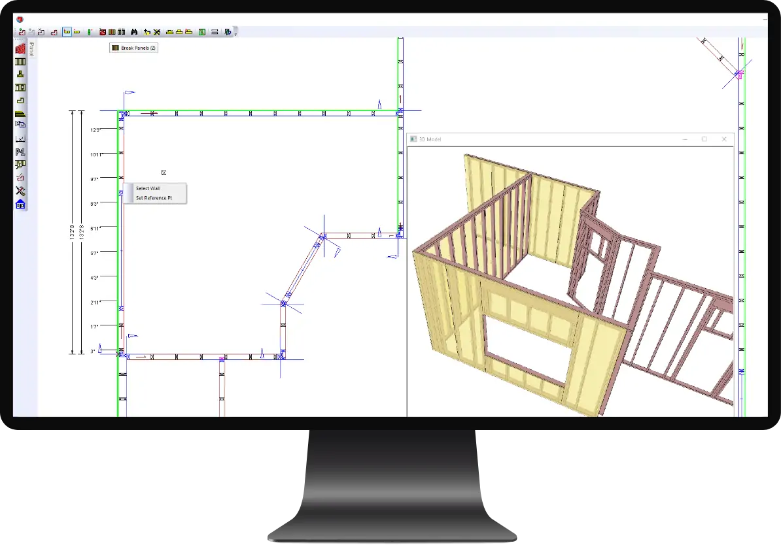The height and width of the screenshot is (545, 781).
Task: Click the Break Panels (2) button
Action: (x=133, y=48)
